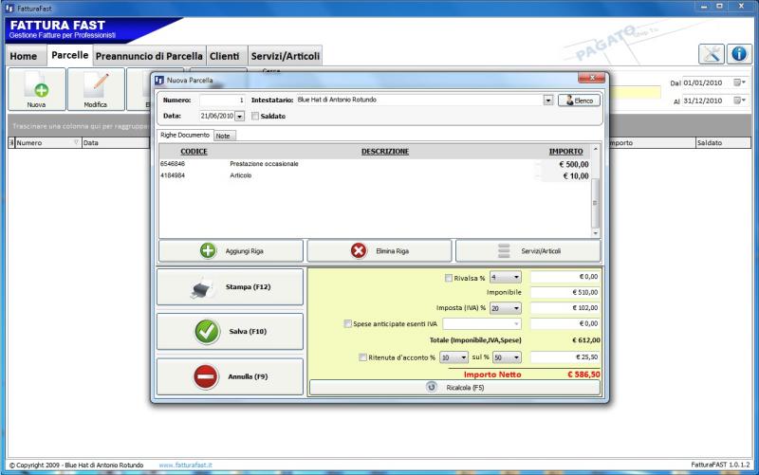Click the Nuova document icon in toolbar

pyautogui.click(x=36, y=86)
